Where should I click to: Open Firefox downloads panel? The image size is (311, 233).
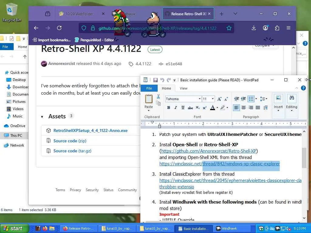(254, 28)
